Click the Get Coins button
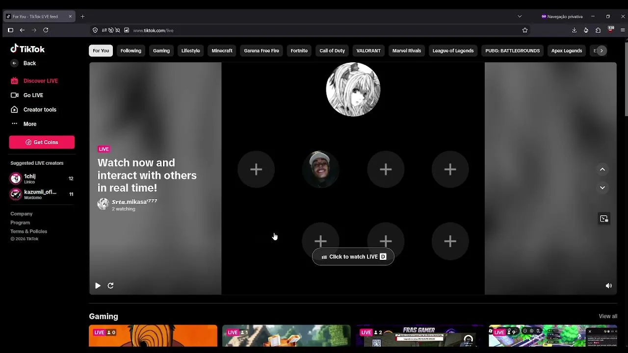The width and height of the screenshot is (628, 353). (x=42, y=142)
